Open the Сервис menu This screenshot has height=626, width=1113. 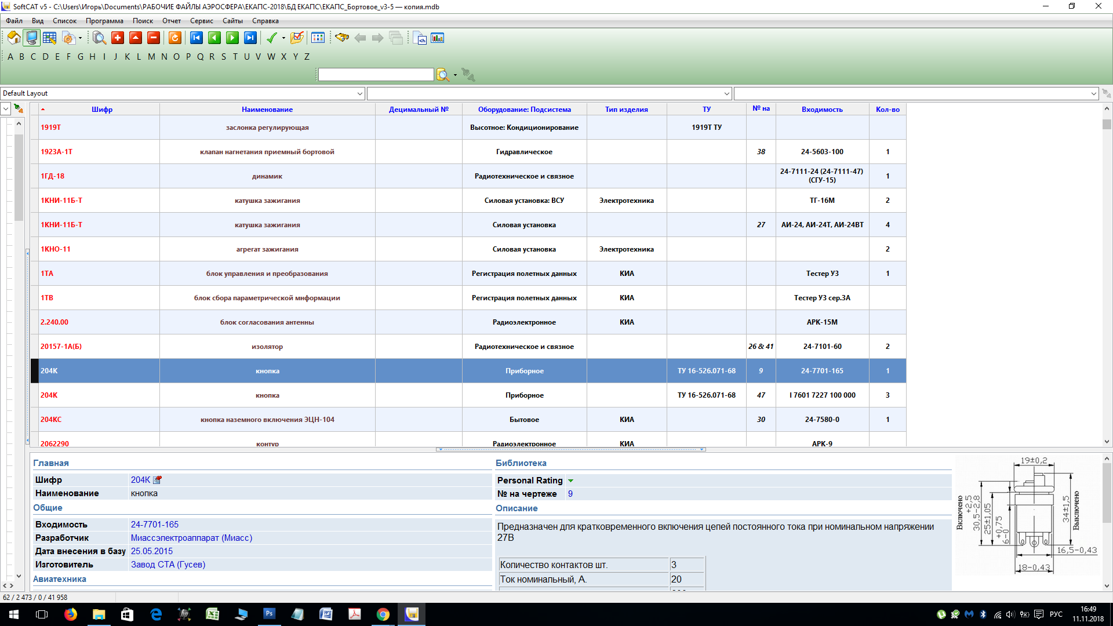coord(202,21)
